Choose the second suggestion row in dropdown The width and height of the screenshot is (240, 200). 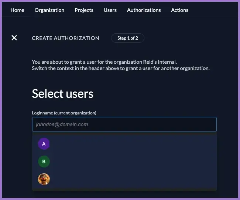point(124,161)
